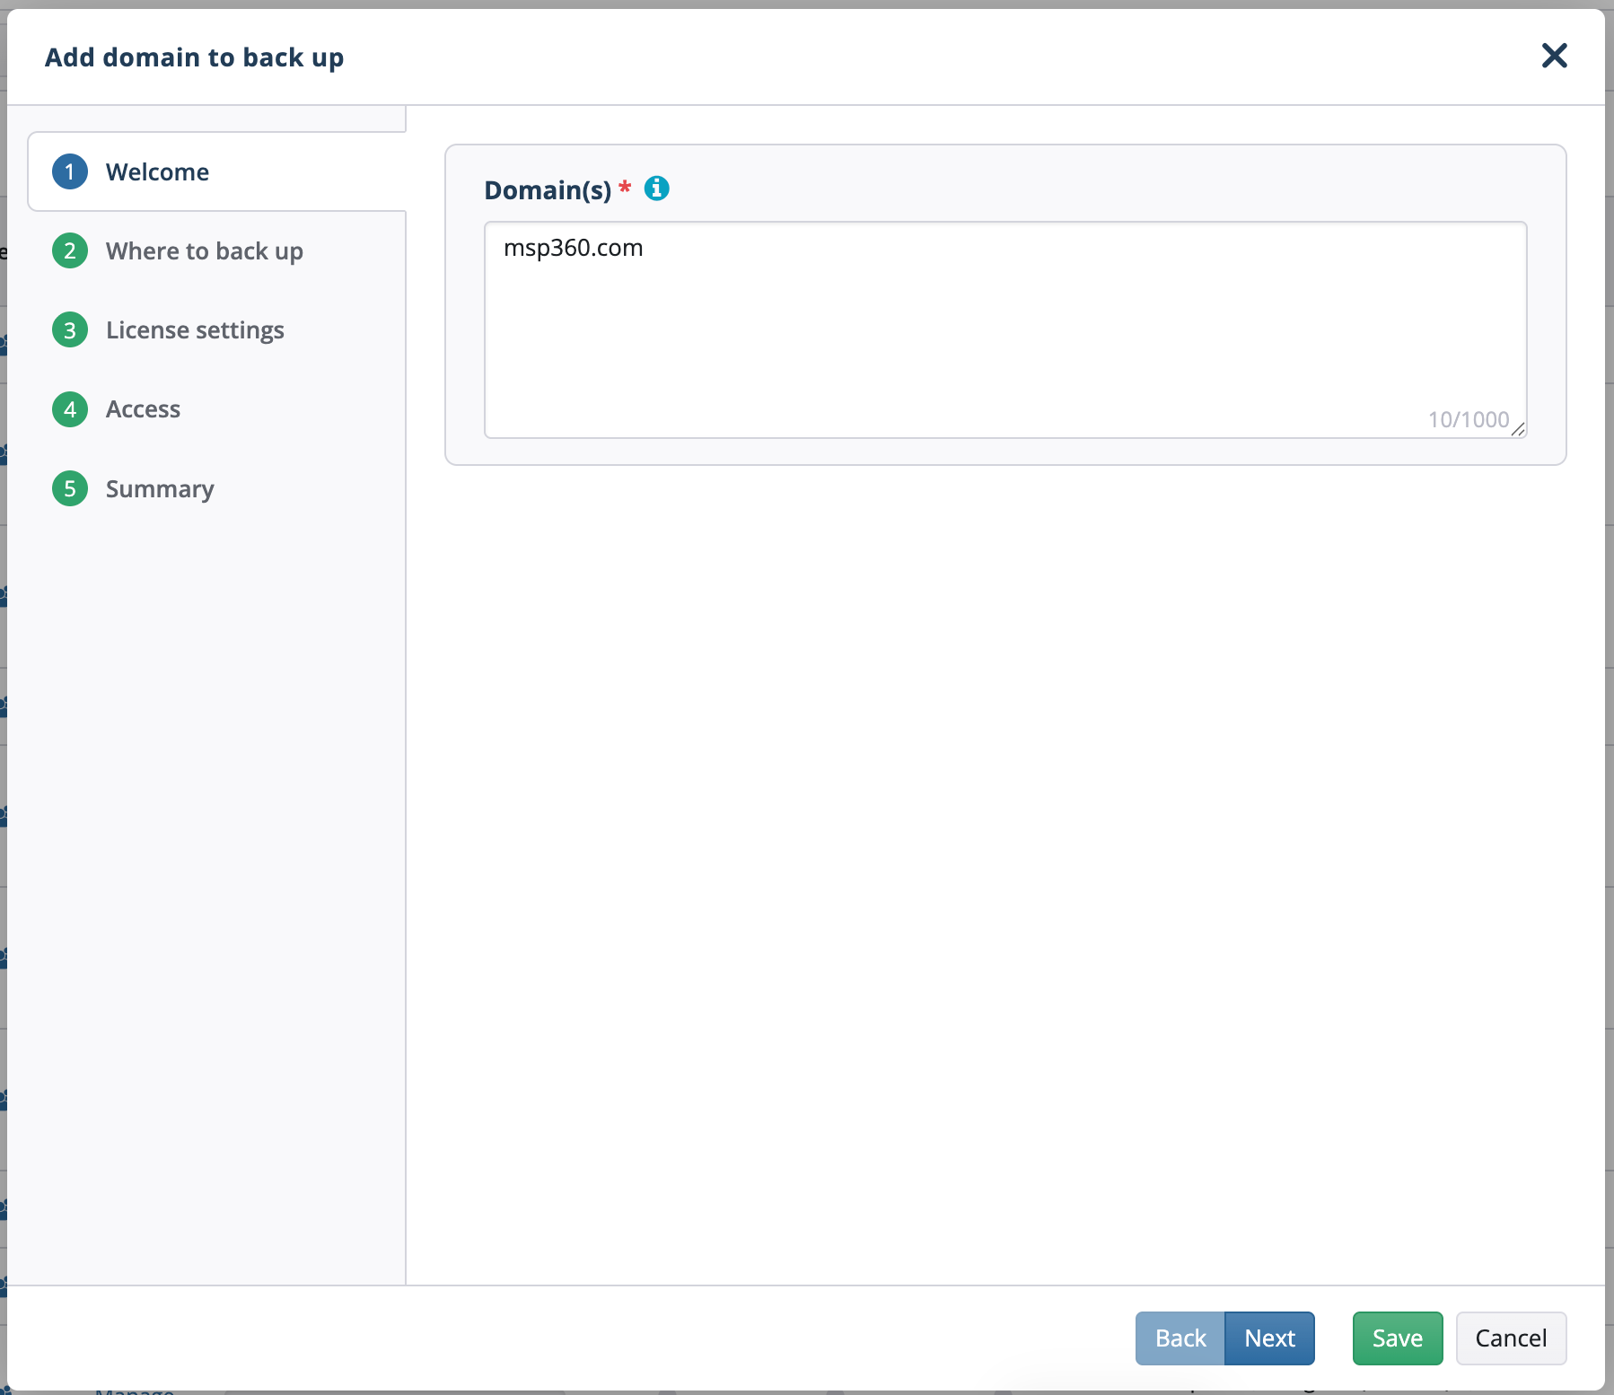Click step number 4 circle icon
The height and width of the screenshot is (1395, 1614).
pyautogui.click(x=70, y=409)
